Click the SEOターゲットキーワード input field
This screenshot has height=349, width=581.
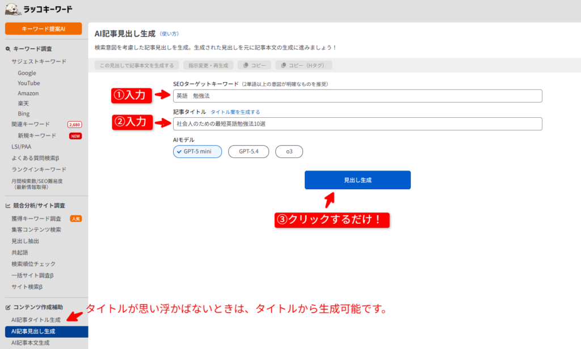pos(357,96)
